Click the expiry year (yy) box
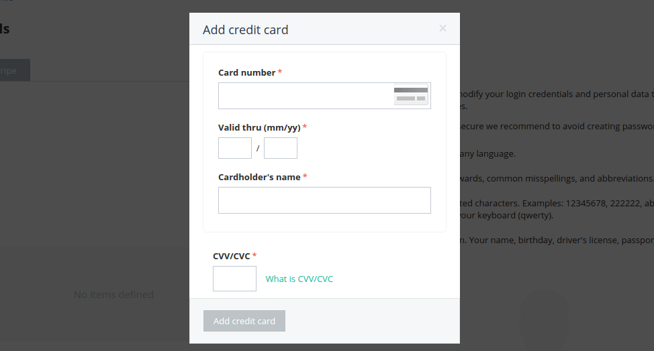The height and width of the screenshot is (351, 654). pyautogui.click(x=280, y=148)
